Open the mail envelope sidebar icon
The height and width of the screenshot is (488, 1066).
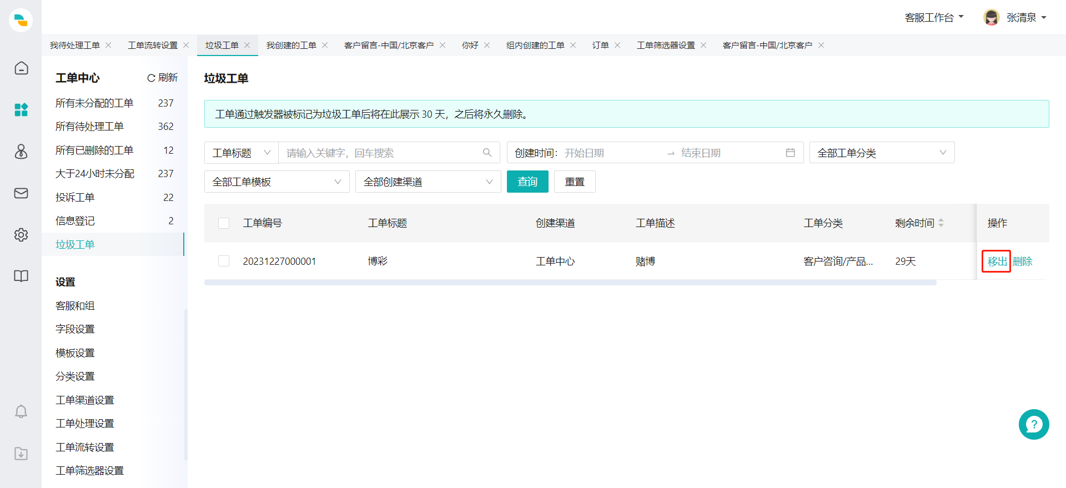coord(21,193)
